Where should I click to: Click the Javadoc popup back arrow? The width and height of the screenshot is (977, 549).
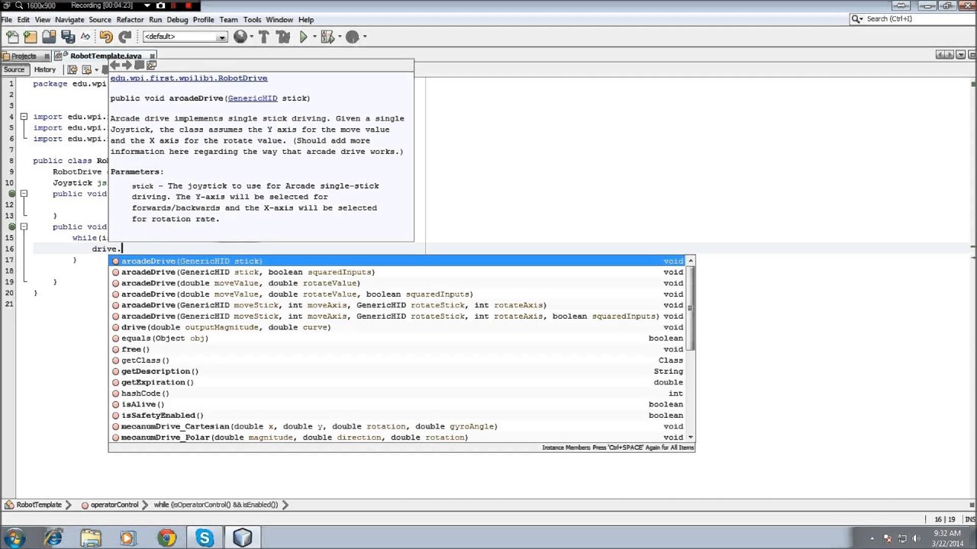(x=114, y=66)
